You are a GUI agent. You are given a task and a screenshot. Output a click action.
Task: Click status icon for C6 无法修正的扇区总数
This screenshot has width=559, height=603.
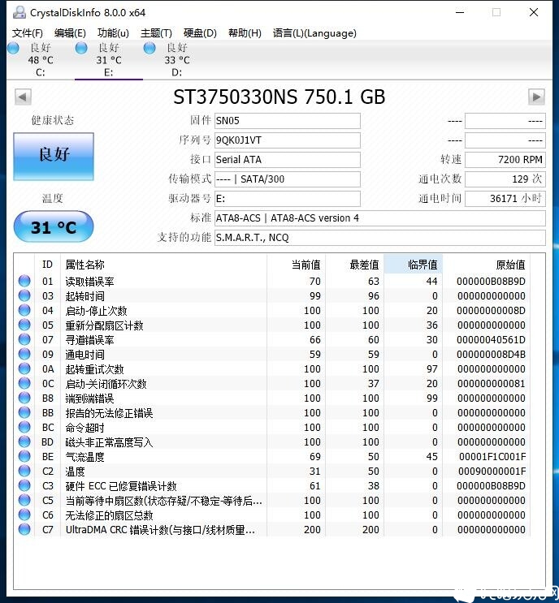24,515
